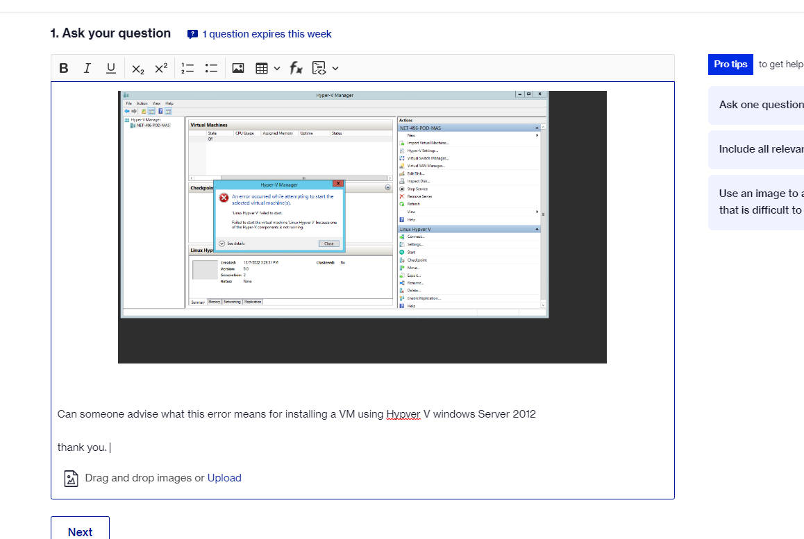The width and height of the screenshot is (804, 539).
Task: Place the cursor after 'thank you.'
Action: point(109,448)
